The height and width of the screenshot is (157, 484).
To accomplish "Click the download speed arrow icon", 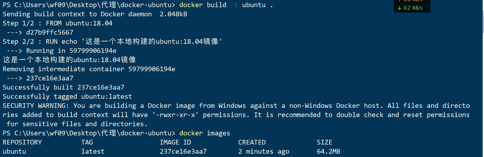I will pos(399,8).
